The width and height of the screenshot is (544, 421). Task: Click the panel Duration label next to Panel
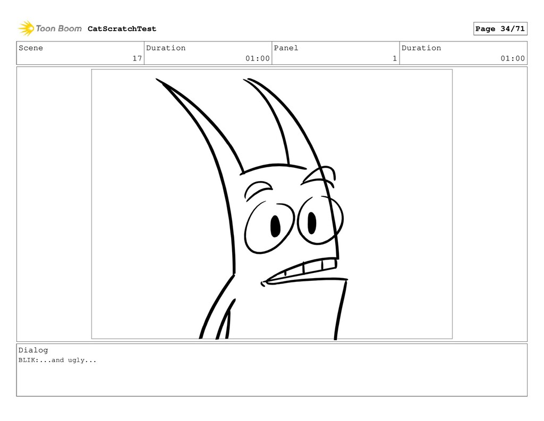(x=421, y=48)
